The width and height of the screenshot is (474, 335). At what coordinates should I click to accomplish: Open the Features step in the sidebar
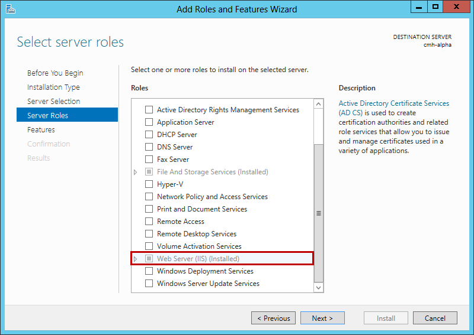pyautogui.click(x=41, y=130)
